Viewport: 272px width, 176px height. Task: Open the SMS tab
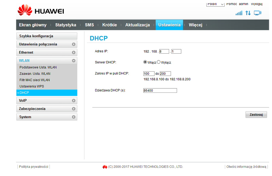pos(89,25)
